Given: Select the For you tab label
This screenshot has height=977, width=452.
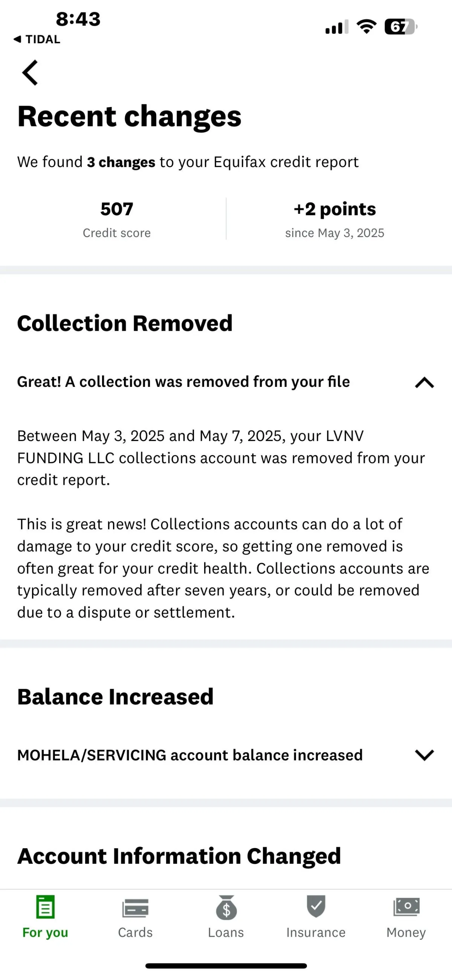Looking at the screenshot, I should (x=45, y=933).
